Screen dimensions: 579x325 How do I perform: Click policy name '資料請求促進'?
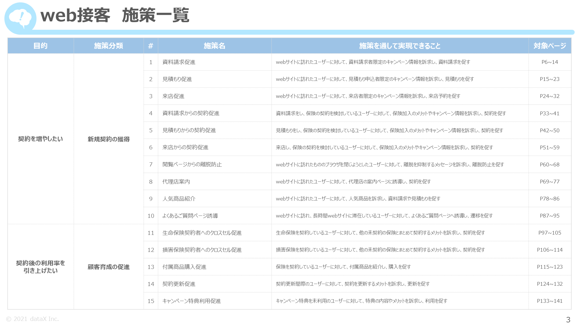pos(179,62)
